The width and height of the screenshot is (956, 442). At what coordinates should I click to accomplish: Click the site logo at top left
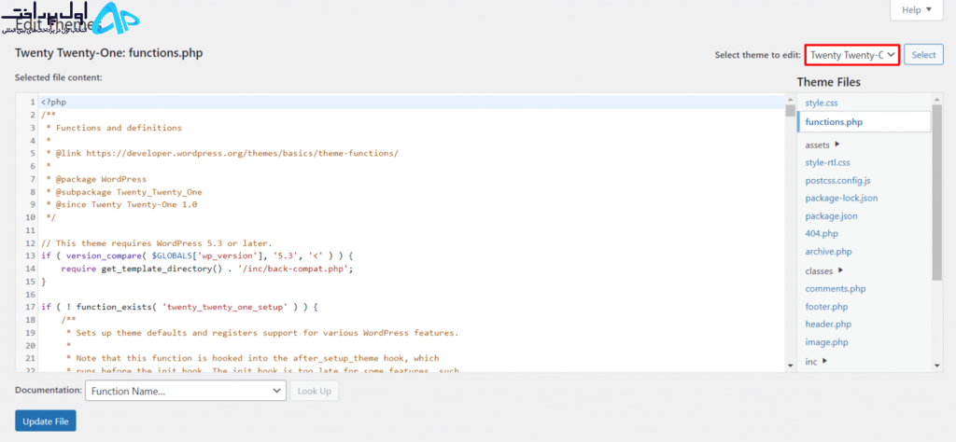tap(70, 19)
